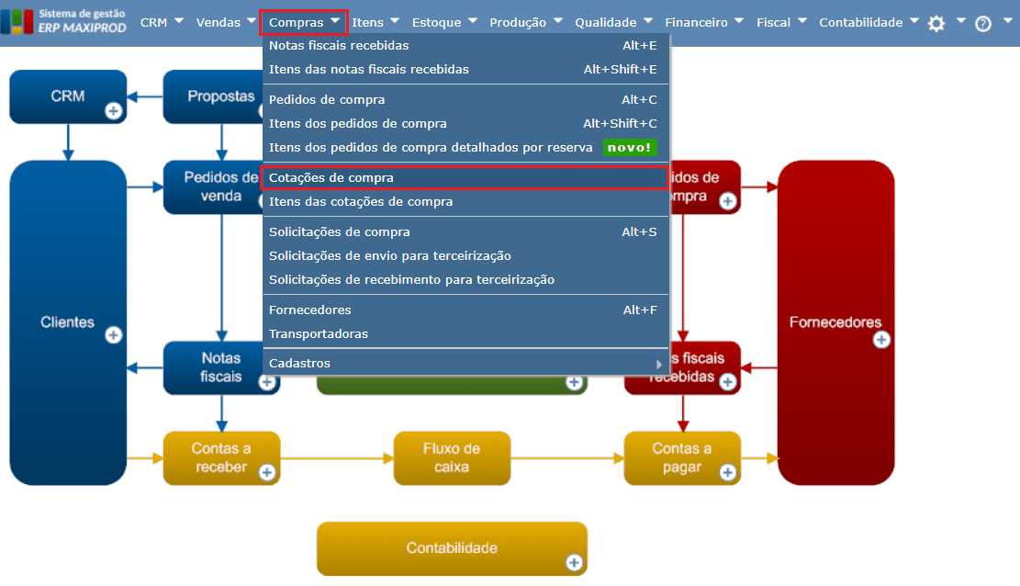Click the plus icon on CRM box

(x=113, y=111)
